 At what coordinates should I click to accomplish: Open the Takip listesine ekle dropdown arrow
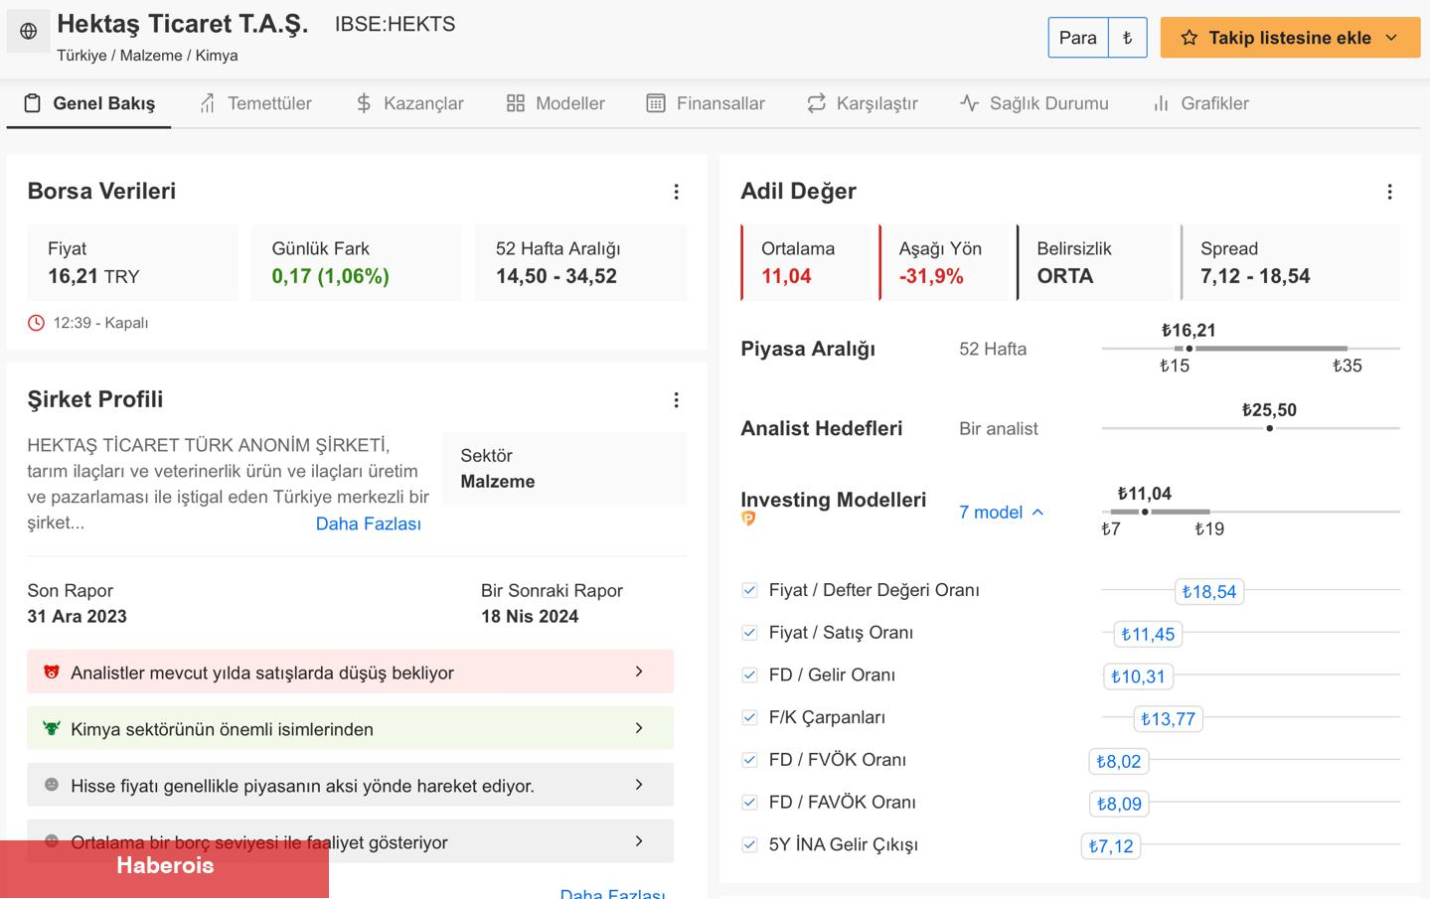(x=1391, y=38)
